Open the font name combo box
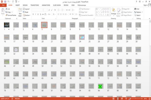 [x=38, y=10]
